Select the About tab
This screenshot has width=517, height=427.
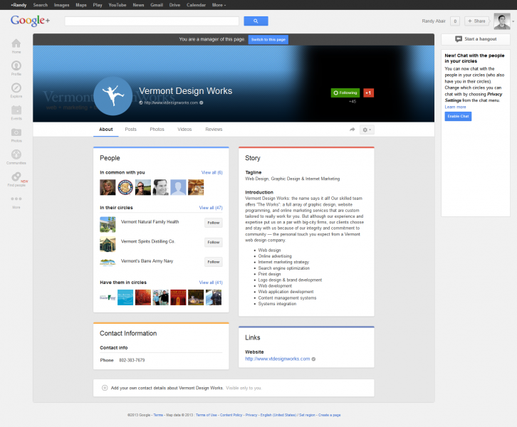coord(106,130)
